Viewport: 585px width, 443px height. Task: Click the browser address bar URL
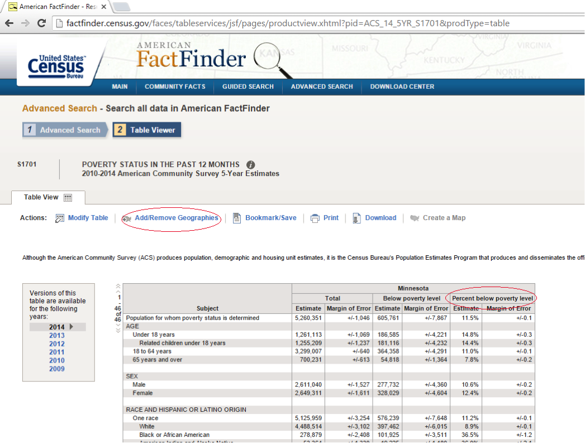click(x=288, y=23)
